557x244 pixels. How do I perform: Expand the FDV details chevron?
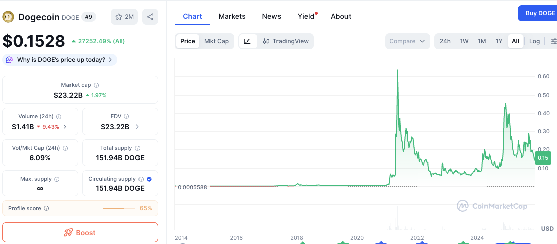pyautogui.click(x=138, y=127)
